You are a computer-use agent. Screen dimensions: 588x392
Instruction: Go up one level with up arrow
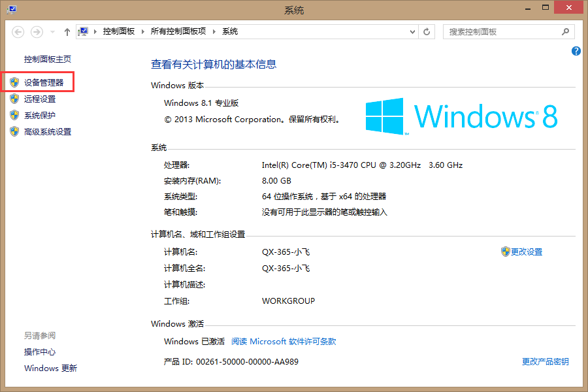point(67,32)
